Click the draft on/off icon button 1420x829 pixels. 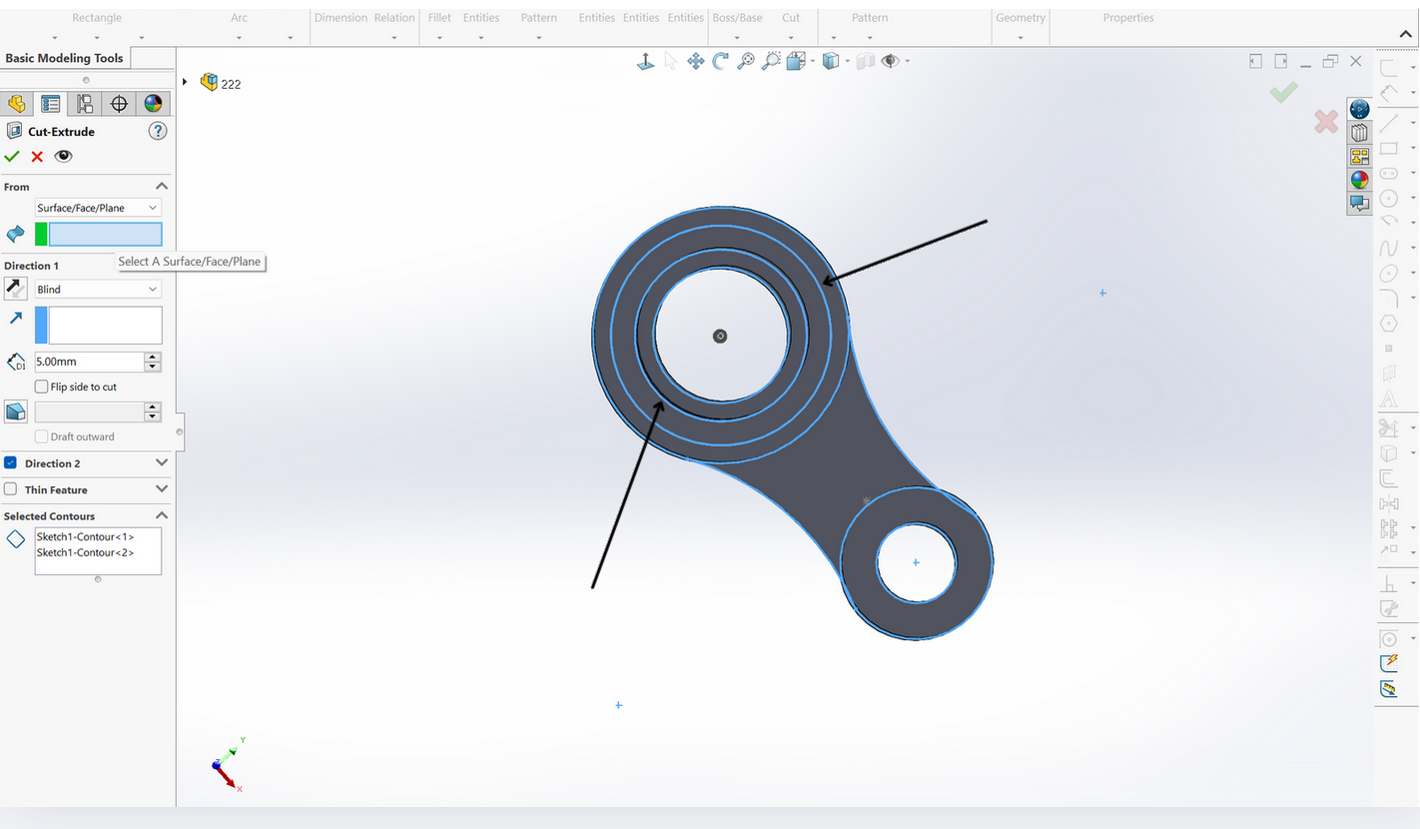(15, 412)
